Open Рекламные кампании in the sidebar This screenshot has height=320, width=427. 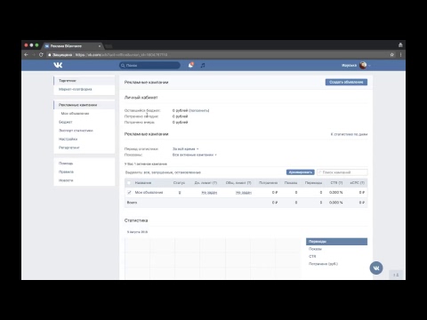85,105
